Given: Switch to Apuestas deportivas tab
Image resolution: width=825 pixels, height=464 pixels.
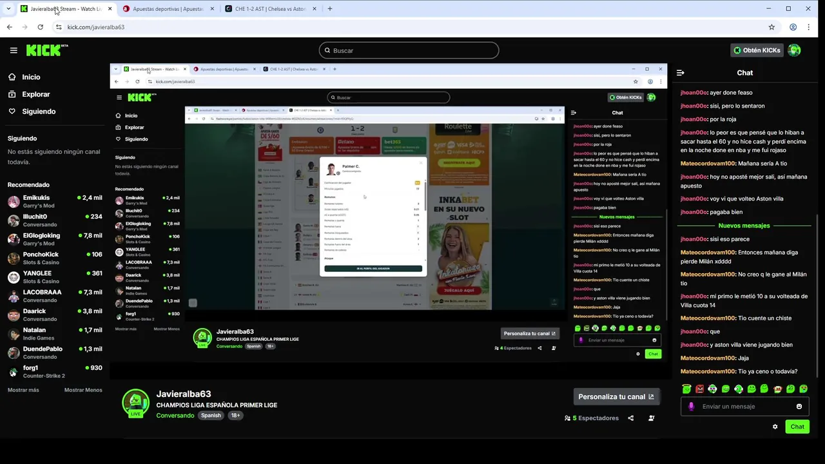Looking at the screenshot, I should (167, 9).
